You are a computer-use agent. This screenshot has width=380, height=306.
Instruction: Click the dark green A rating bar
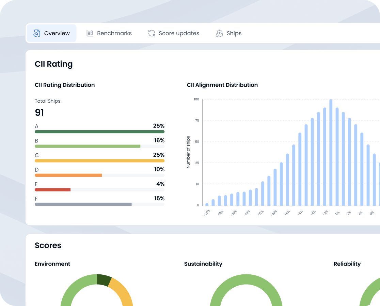pyautogui.click(x=99, y=132)
